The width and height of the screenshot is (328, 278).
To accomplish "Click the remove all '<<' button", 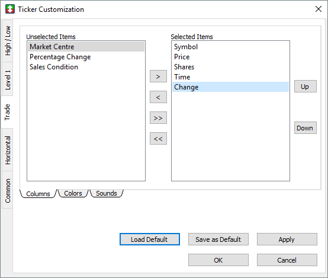I will pos(158,139).
